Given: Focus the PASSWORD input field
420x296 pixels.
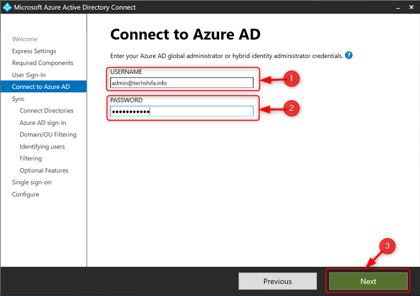Looking at the screenshot, I should point(182,111).
